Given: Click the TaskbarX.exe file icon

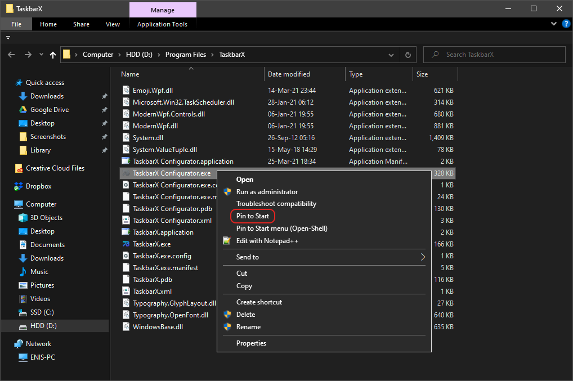Looking at the screenshot, I should 126,244.
